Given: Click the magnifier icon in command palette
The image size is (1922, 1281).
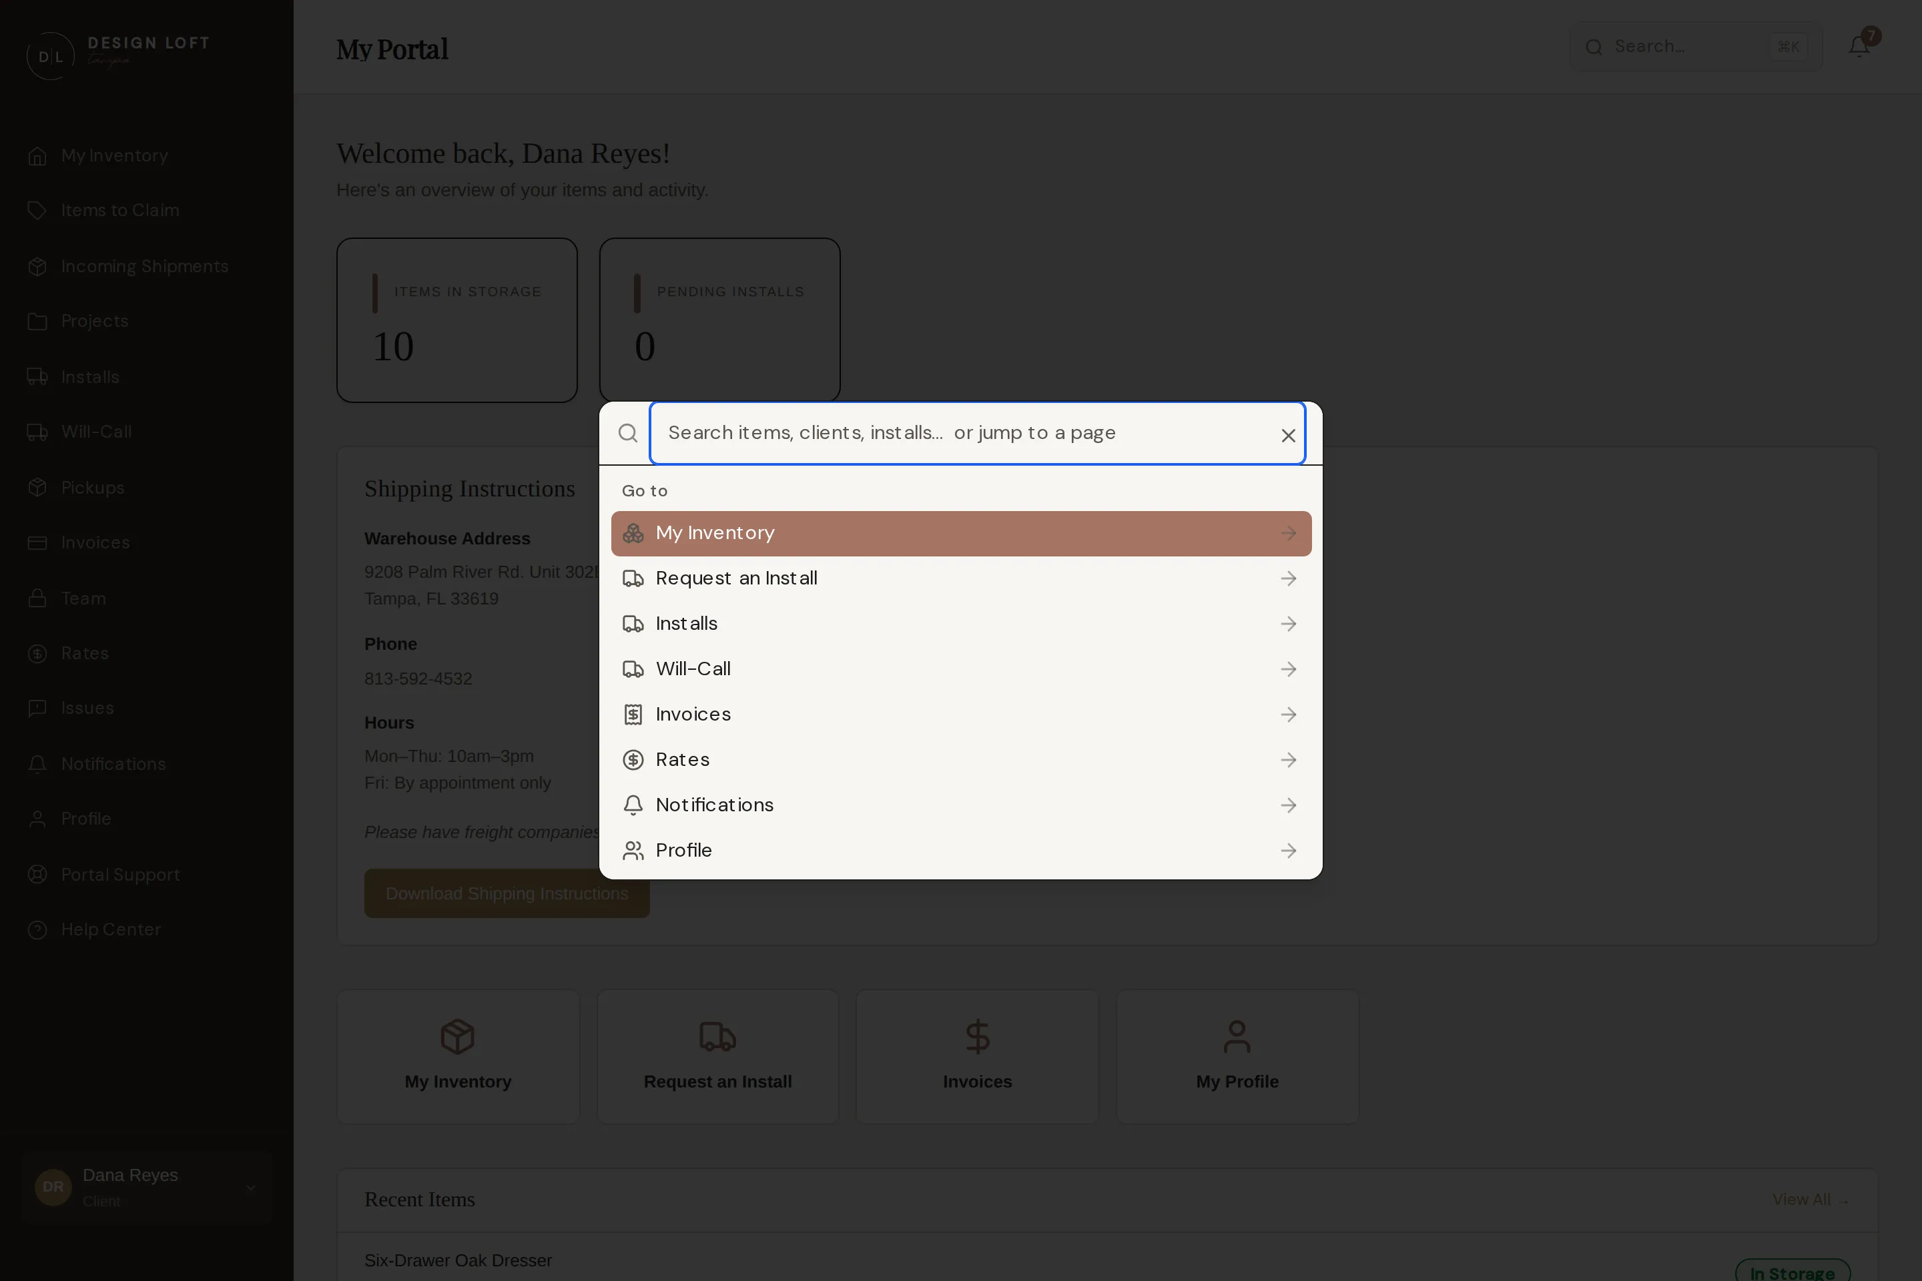Looking at the screenshot, I should click(627, 433).
